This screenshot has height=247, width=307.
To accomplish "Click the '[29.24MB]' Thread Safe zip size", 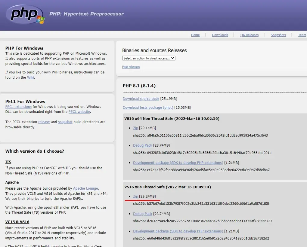I will [x=147, y=197].
